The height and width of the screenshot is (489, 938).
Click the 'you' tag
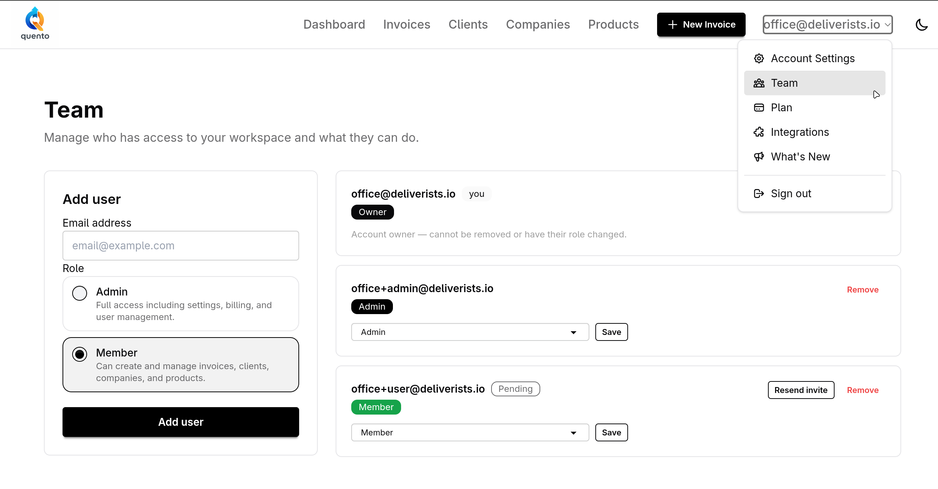tap(477, 194)
